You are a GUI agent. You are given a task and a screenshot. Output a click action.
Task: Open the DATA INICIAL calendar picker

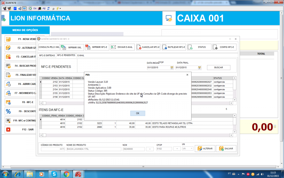tap(172, 68)
